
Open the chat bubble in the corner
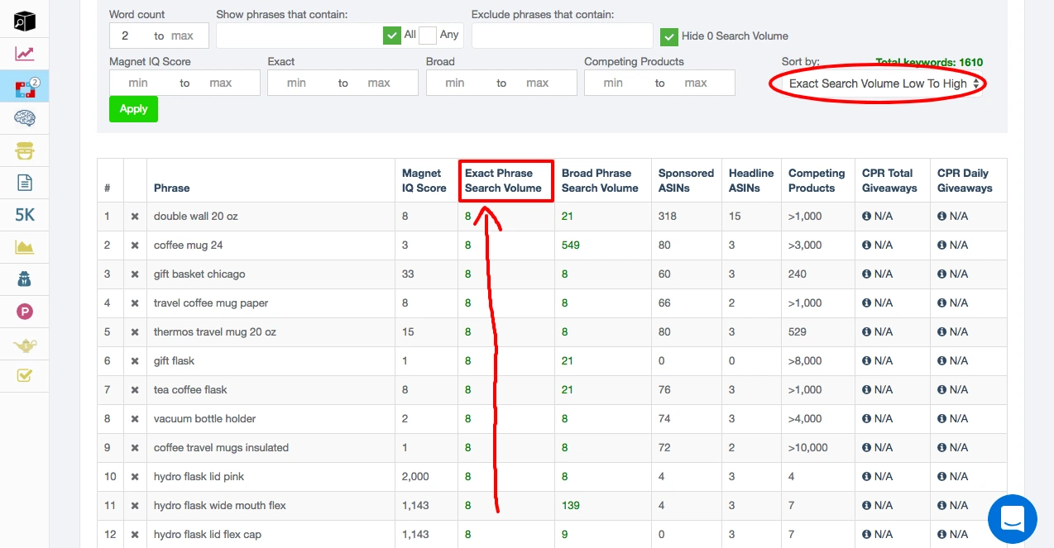(x=1012, y=518)
